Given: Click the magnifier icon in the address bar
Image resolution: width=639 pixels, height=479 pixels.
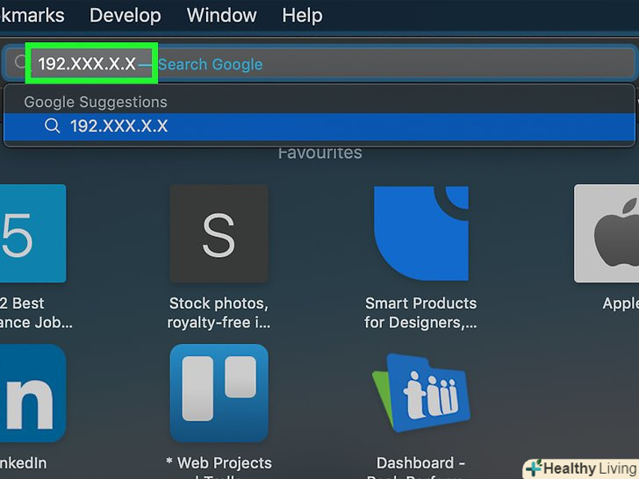Looking at the screenshot, I should point(20,62).
